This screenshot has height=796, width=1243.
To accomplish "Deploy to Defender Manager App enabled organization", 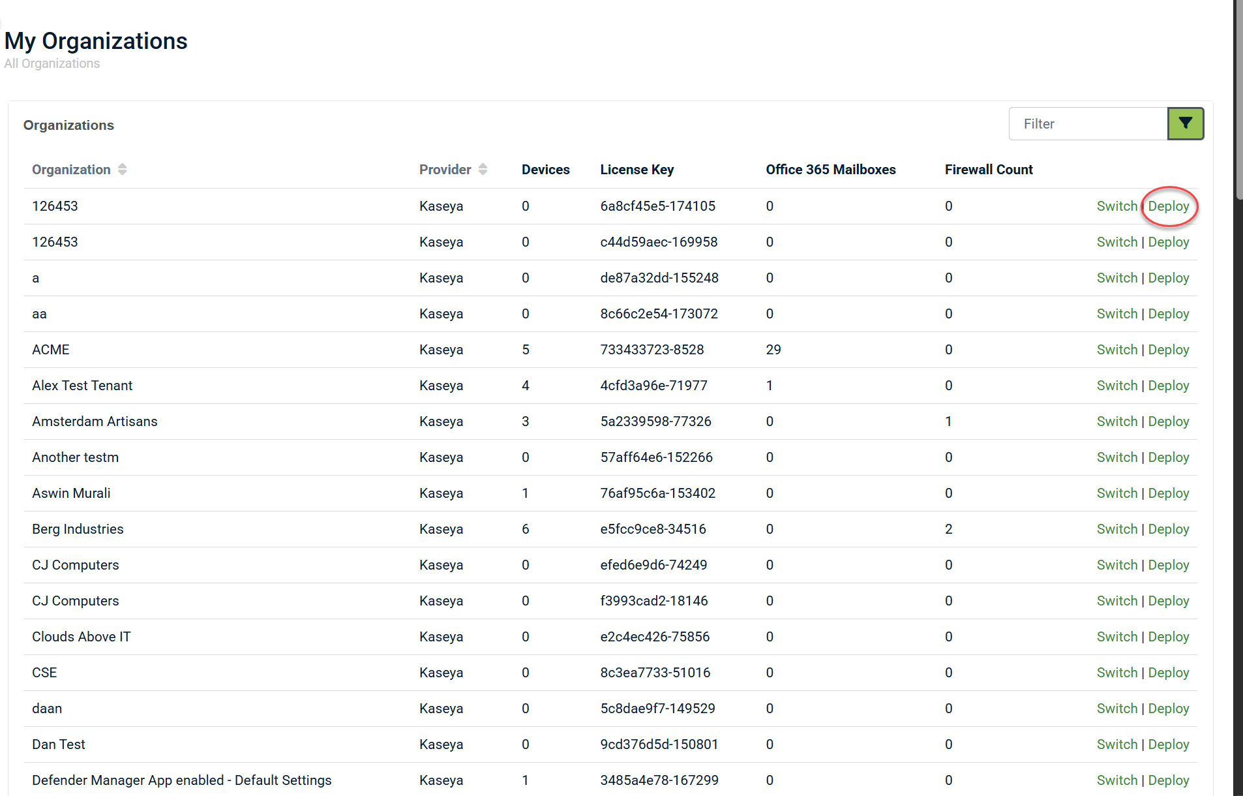I will tap(1168, 780).
